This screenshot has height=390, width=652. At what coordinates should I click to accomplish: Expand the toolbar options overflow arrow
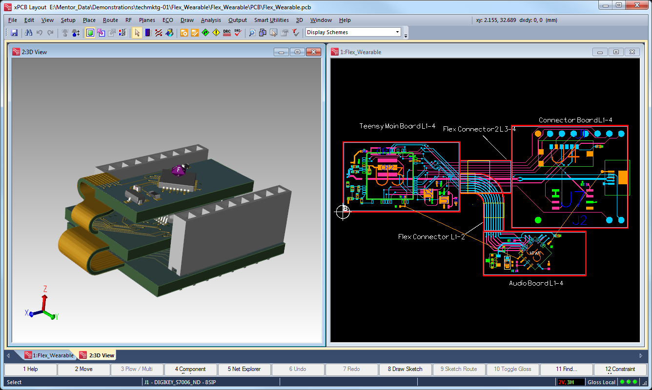click(406, 35)
